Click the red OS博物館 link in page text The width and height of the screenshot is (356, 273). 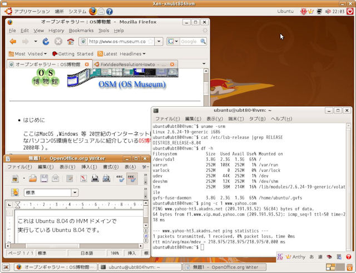coord(145,141)
